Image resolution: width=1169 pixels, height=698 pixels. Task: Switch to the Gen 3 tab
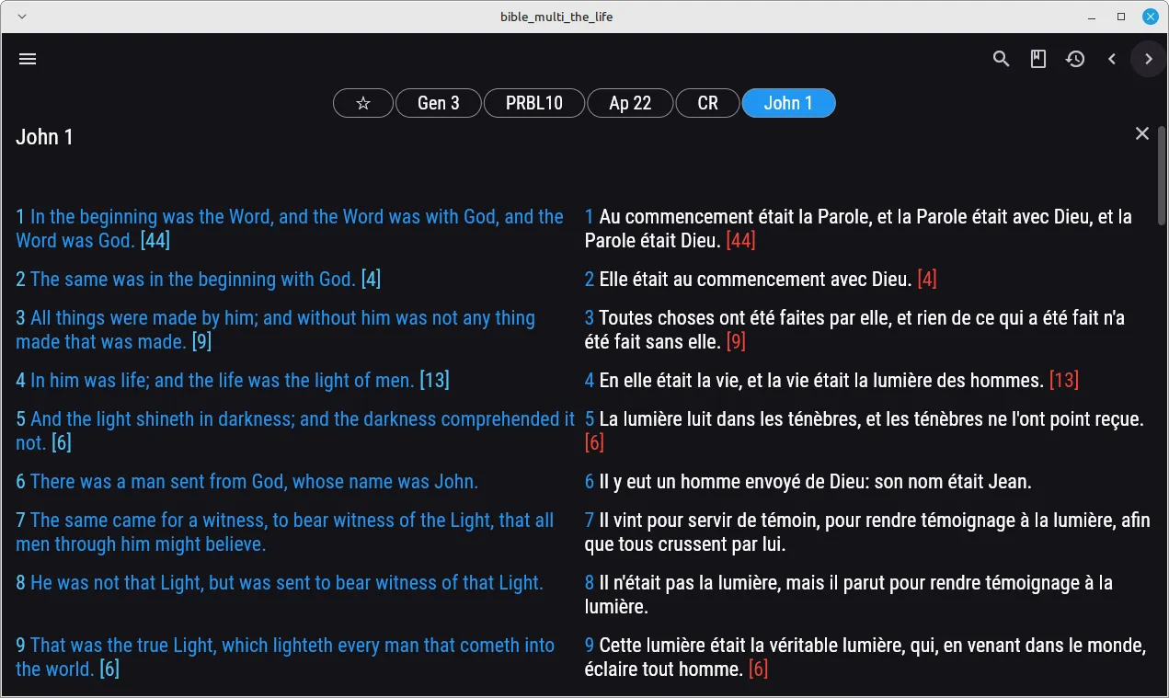click(x=439, y=103)
